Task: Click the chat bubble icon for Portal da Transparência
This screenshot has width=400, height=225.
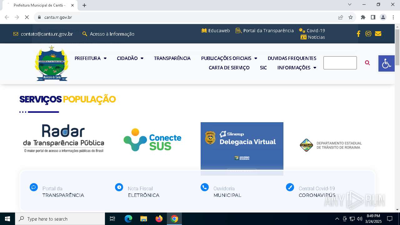Action: 34,187
